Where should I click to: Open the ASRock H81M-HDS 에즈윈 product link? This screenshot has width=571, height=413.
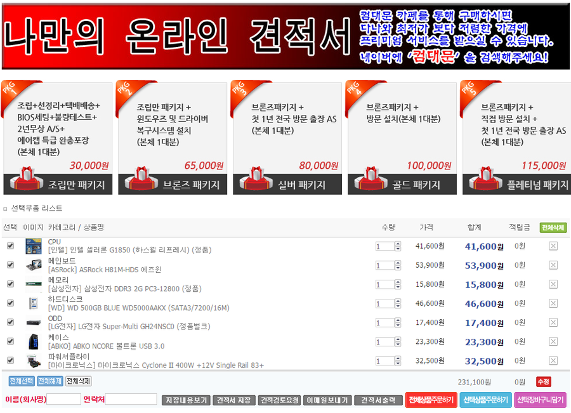point(105,270)
